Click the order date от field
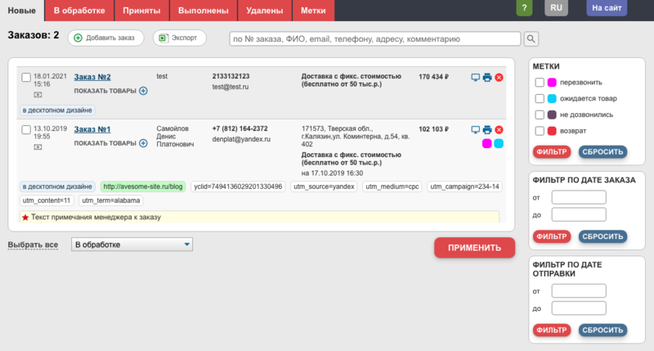 pos(579,197)
